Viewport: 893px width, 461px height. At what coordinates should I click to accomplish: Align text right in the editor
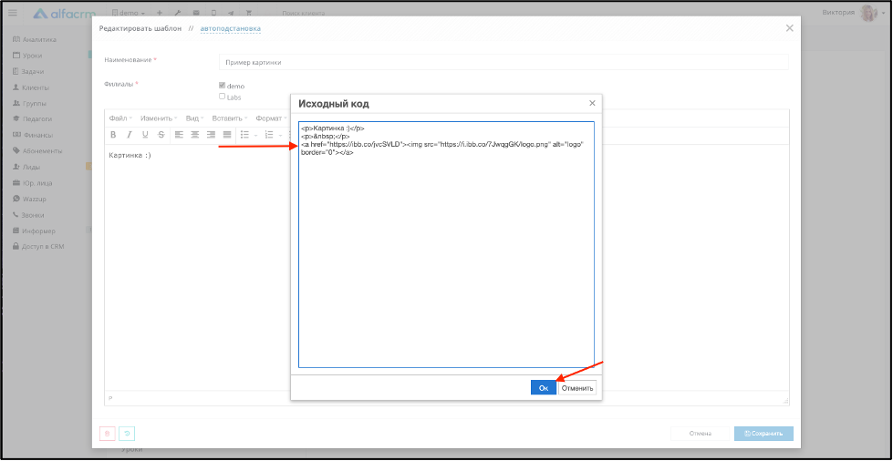pyautogui.click(x=212, y=135)
